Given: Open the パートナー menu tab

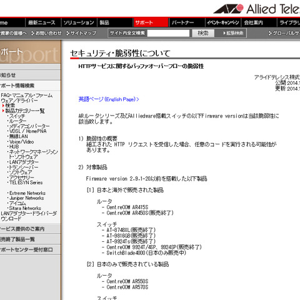Looking at the screenshot, I should [187, 22].
